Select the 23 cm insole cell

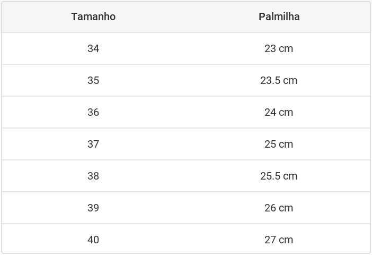point(279,48)
